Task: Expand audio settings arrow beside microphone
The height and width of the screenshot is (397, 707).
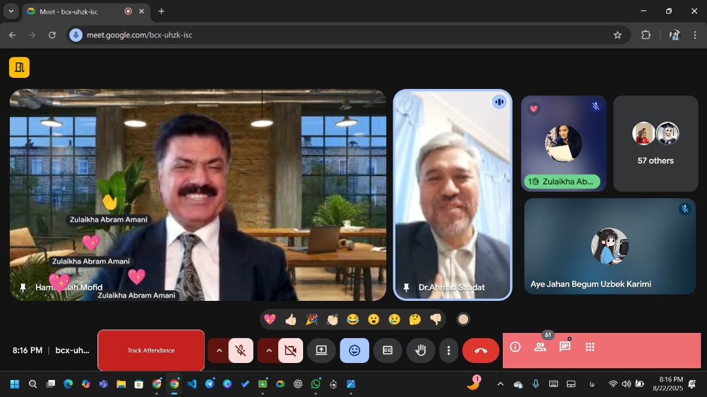Action: (219, 351)
